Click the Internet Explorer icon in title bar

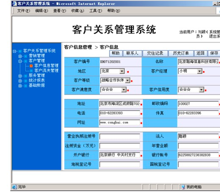[x=14, y=3]
